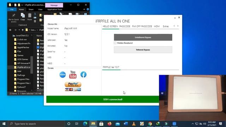Click the Copy ribbon button in Explorer
This screenshot has width=226, height=127.
(23, 17)
